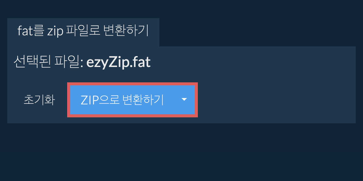Click the red-outlined convert button area

tap(132, 100)
